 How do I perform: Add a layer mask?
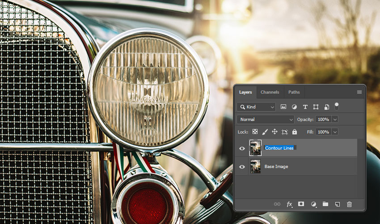tap(301, 204)
